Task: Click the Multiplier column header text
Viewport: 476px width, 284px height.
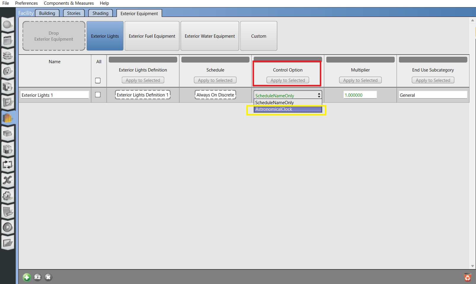Action: 360,70
